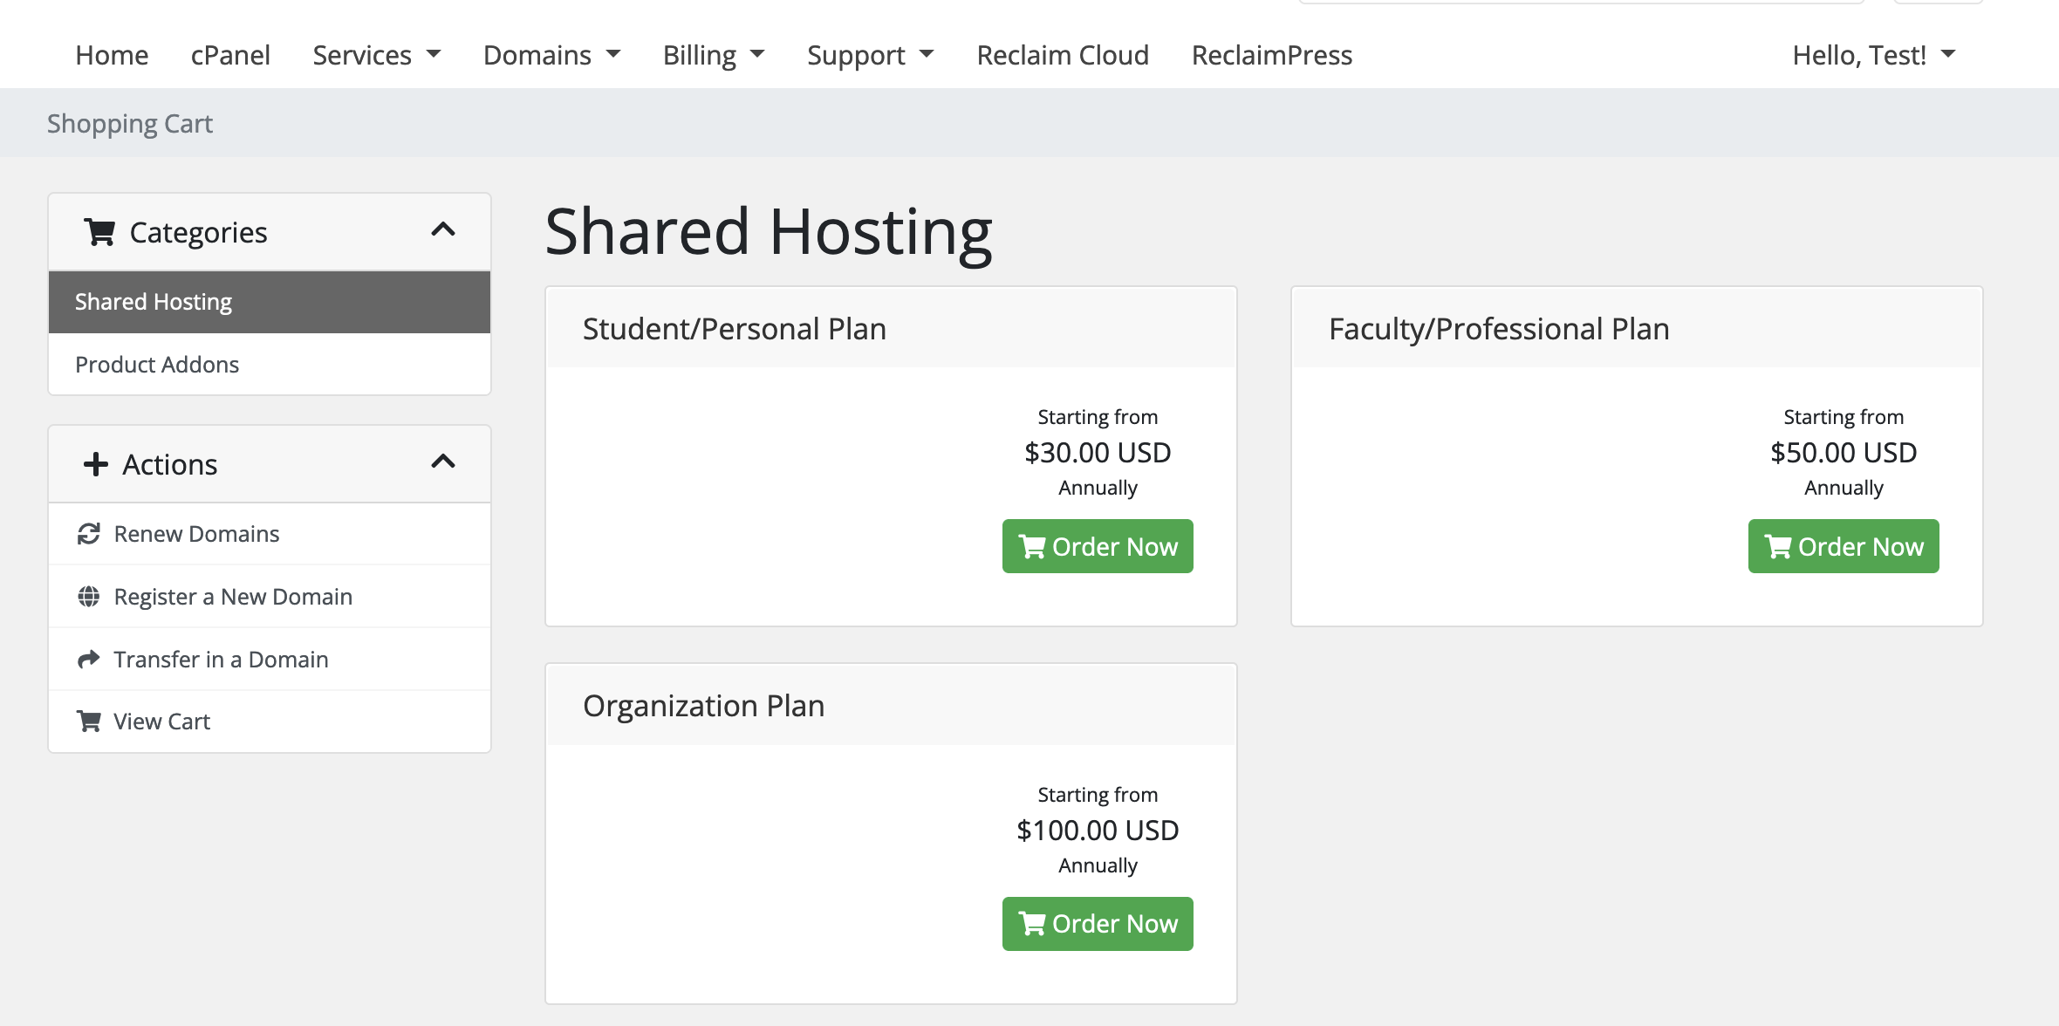
Task: Open cPanel from the navigation bar
Action: [x=230, y=55]
